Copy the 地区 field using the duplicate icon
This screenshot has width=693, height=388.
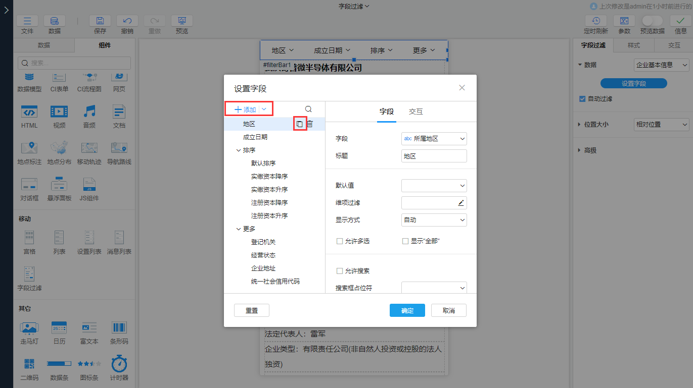tap(300, 124)
